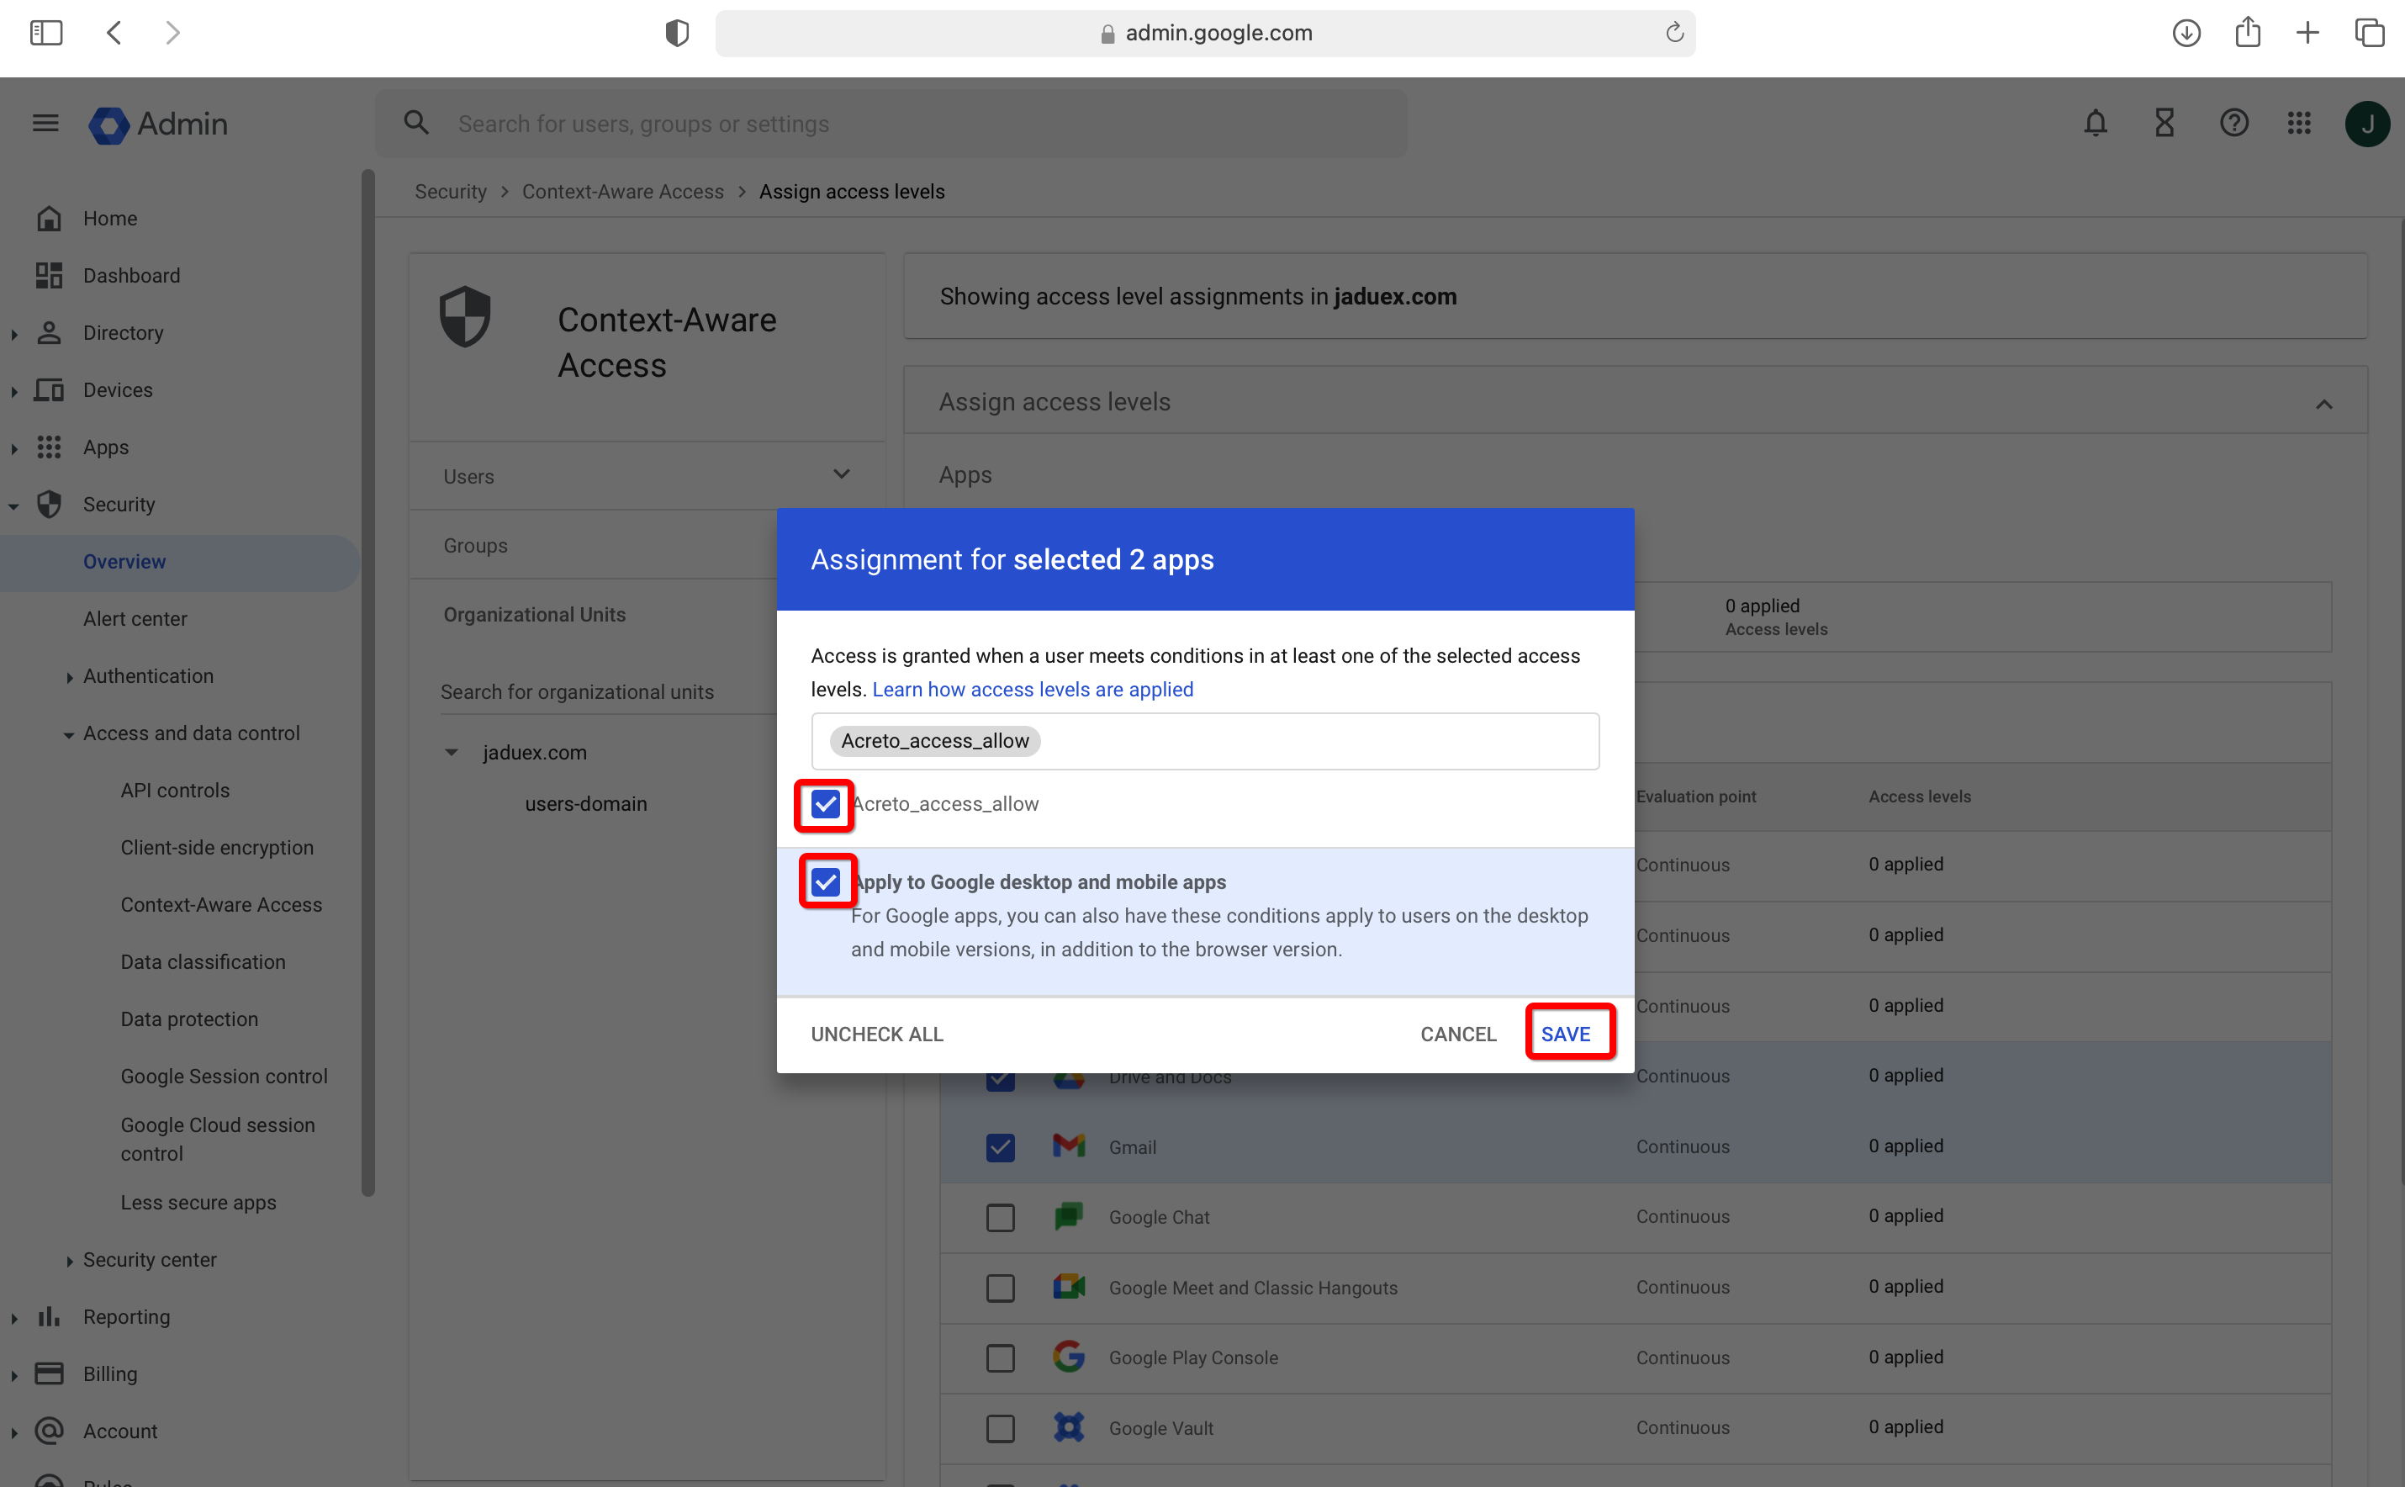Open Context-Aware Access sidebar item
The height and width of the screenshot is (1487, 2405).
[221, 905]
